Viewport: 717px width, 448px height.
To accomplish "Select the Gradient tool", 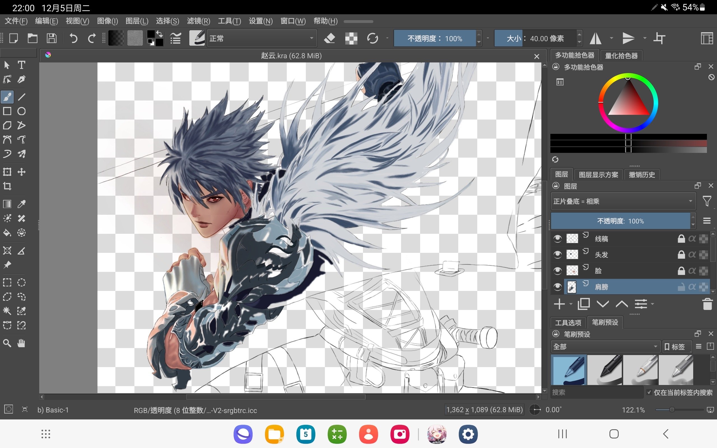I will click(x=7, y=204).
